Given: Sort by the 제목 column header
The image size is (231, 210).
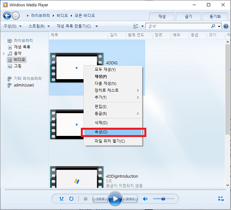Looking at the screenshot, I should (x=78, y=35).
